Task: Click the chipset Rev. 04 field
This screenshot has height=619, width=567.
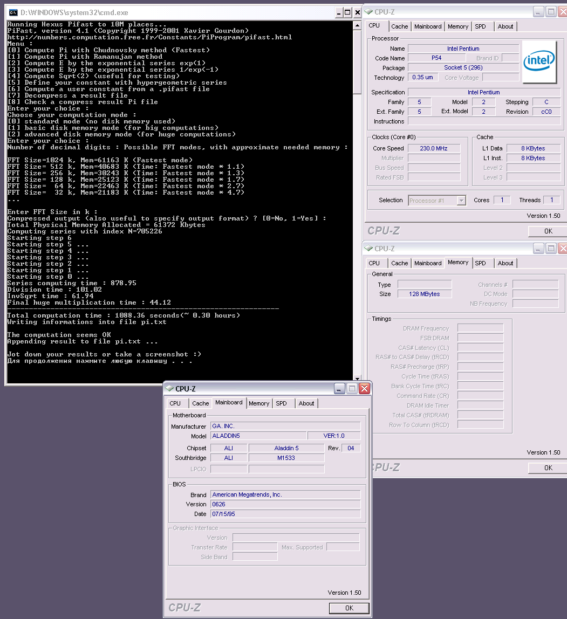Action: (x=351, y=448)
